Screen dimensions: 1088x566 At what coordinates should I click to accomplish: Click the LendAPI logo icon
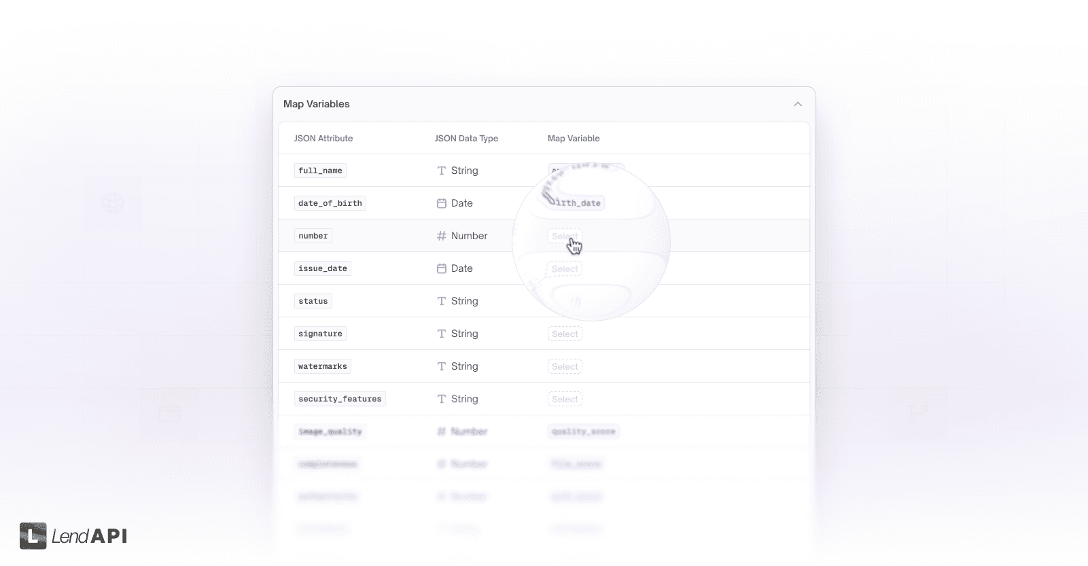pyautogui.click(x=33, y=536)
